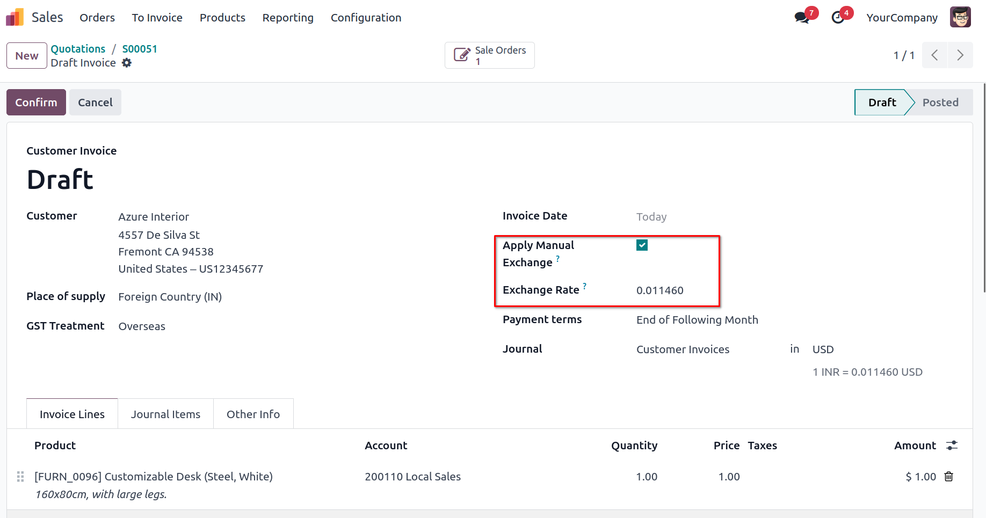Viewport: 986px width, 518px height.
Task: Go to the next record arrow
Action: [960, 55]
